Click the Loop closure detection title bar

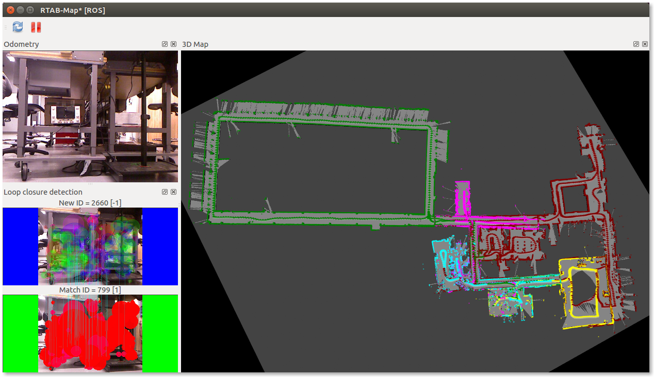pos(43,192)
